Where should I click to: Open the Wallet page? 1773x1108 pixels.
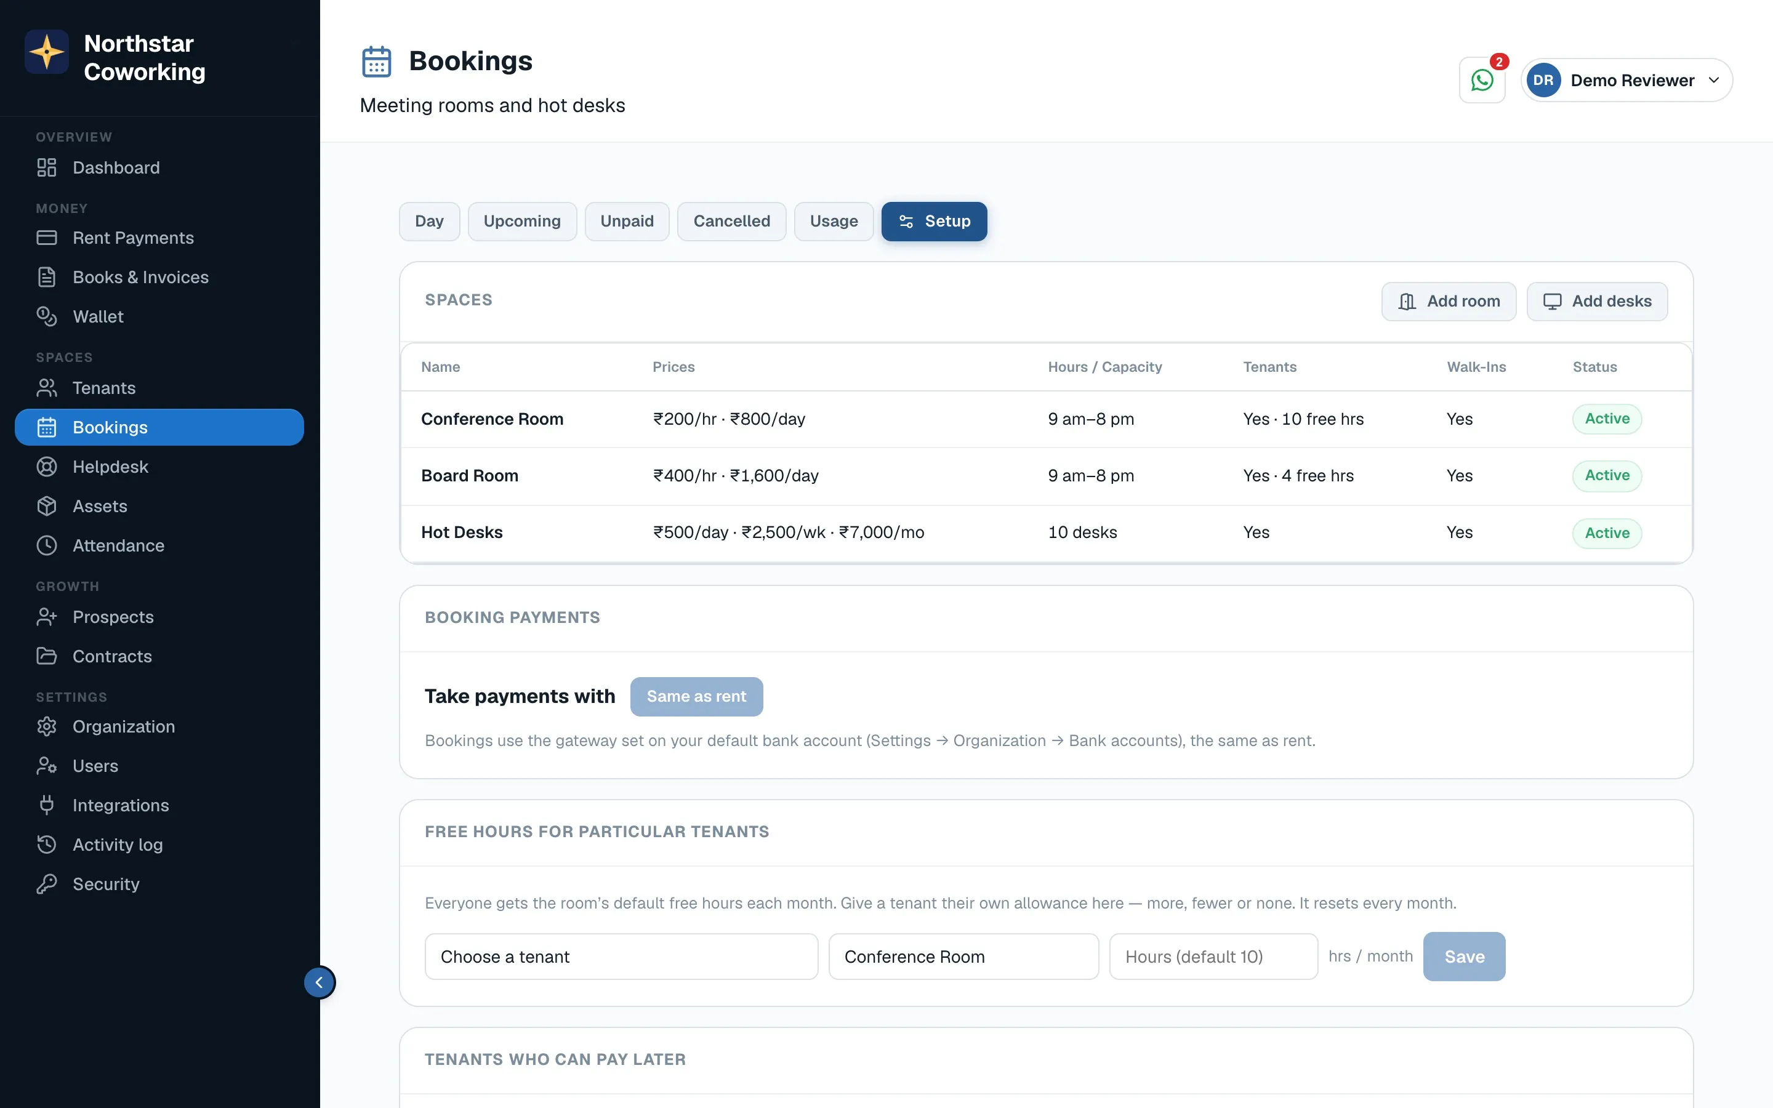pyautogui.click(x=159, y=316)
